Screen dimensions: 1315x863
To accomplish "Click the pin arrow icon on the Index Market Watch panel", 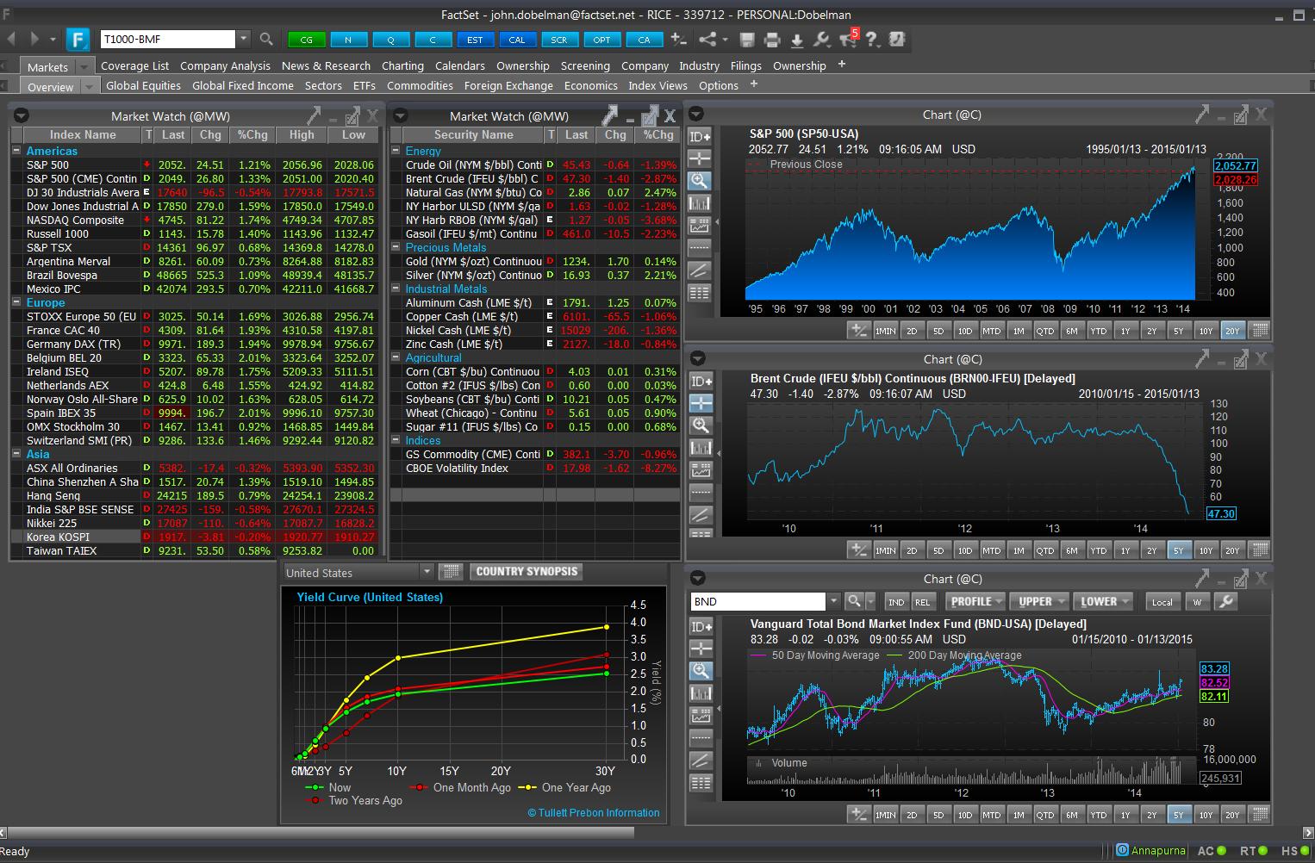I will 313,115.
